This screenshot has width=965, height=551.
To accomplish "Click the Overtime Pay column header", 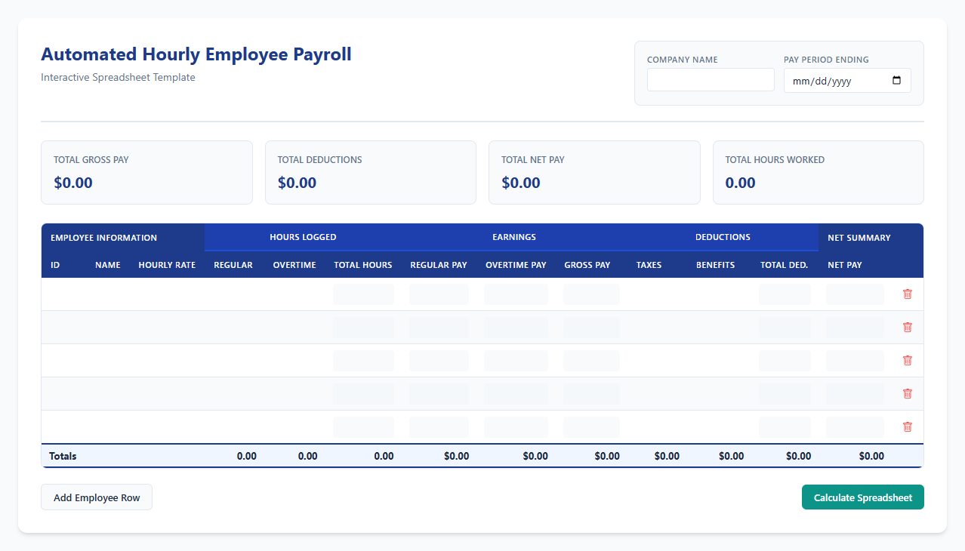I will pyautogui.click(x=516, y=265).
